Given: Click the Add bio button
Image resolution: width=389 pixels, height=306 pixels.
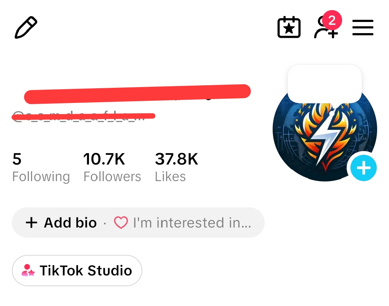Looking at the screenshot, I should pos(61,222).
